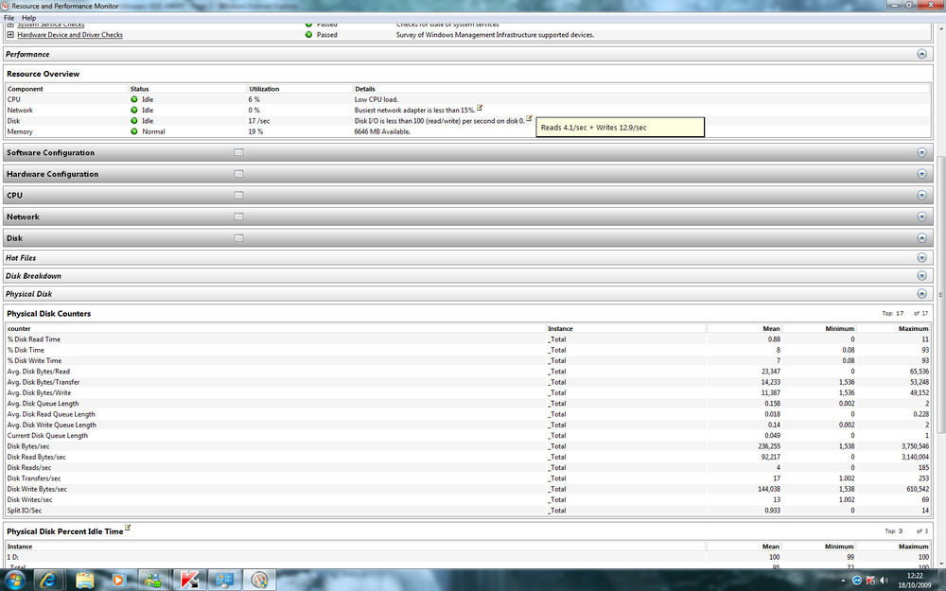946x591 pixels.
Task: Open the Help menu
Action: click(29, 17)
